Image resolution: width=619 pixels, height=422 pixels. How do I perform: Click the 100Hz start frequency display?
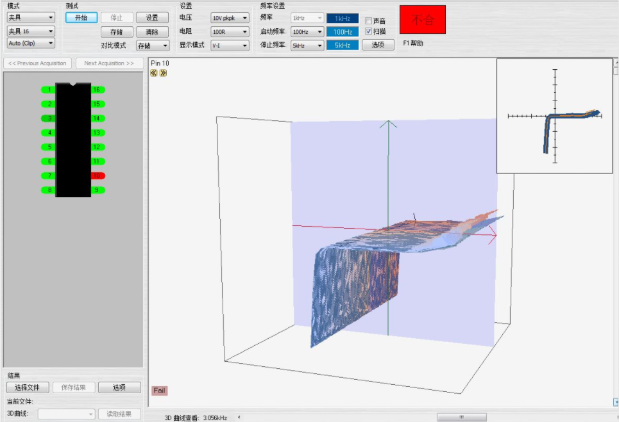pyautogui.click(x=343, y=32)
